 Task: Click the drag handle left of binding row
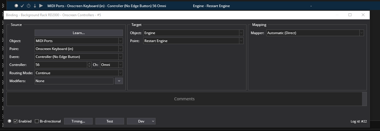(x=3, y=6)
